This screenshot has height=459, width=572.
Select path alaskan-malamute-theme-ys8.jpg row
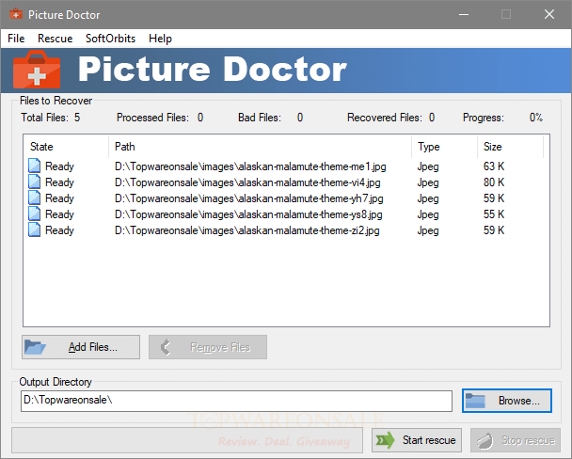[x=248, y=214]
